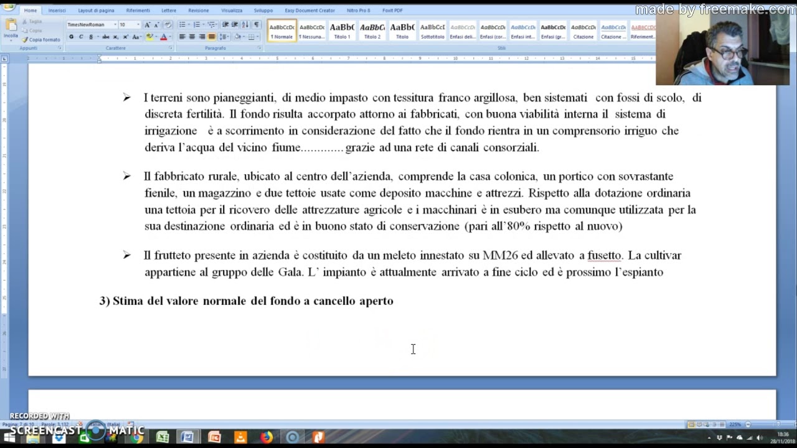
Task: Increase paragraph indent
Action: coord(235,25)
